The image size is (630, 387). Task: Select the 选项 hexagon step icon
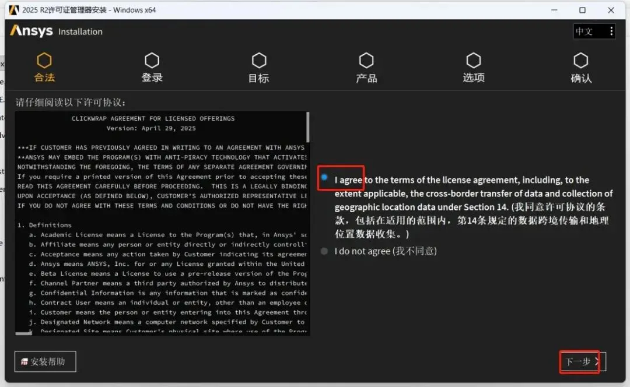pos(474,61)
